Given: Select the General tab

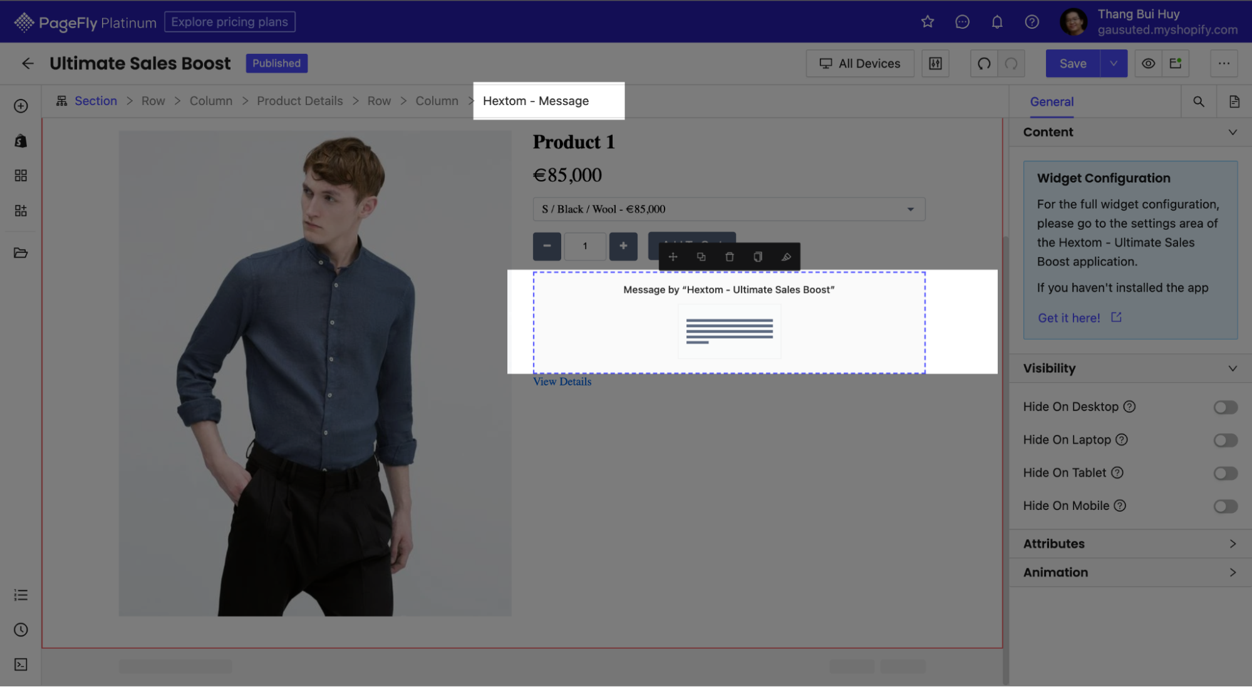Looking at the screenshot, I should click(x=1052, y=101).
